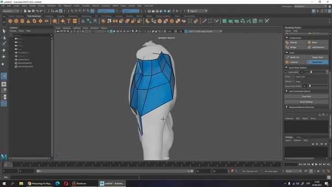Open the Create menu
Viewport: 332px width, 187px height.
pos(16,6)
